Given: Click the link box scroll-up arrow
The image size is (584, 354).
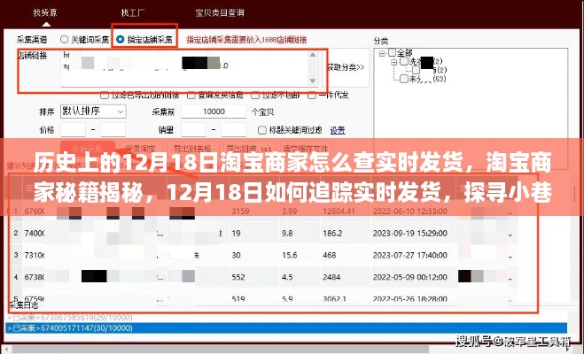Looking at the screenshot, I should coord(313,55).
